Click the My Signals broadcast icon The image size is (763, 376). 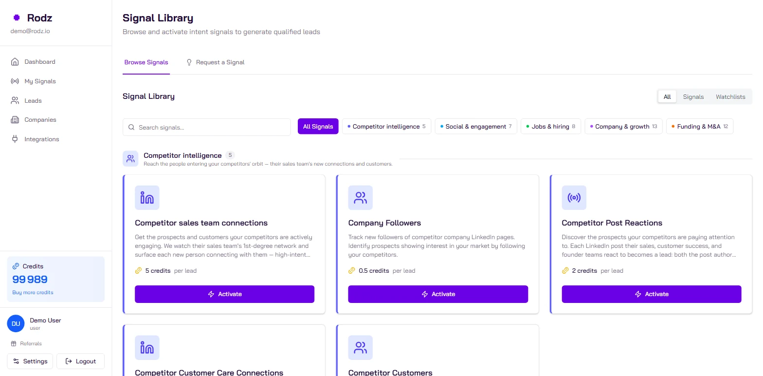[x=15, y=81]
